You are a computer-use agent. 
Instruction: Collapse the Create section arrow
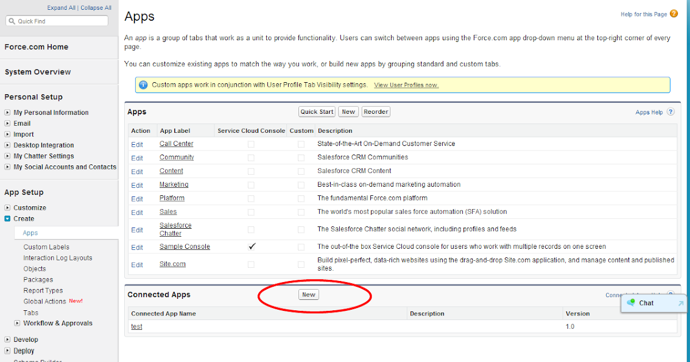coord(7,219)
